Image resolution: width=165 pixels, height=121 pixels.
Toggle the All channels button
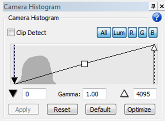pos(104,33)
